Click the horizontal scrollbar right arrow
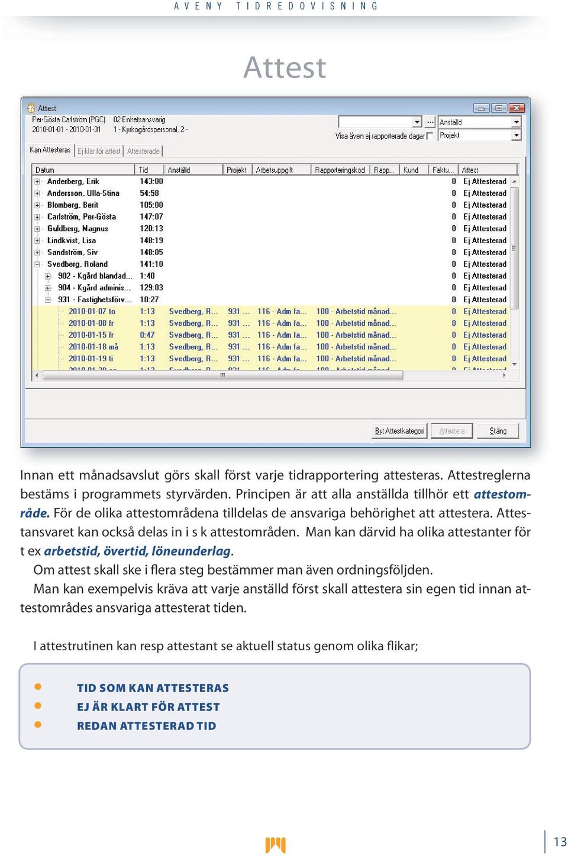This screenshot has width=568, height=856. [x=504, y=375]
